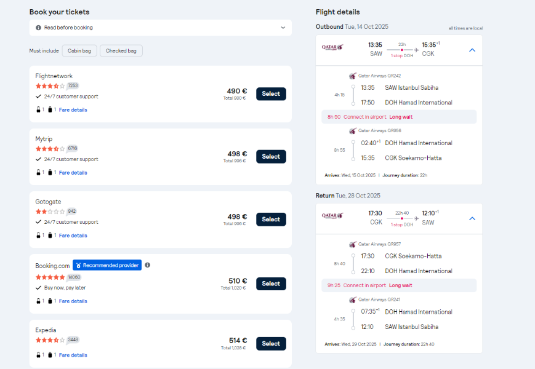The height and width of the screenshot is (369, 535).
Task: Select the Booking.com 510 € offer
Action: click(271, 284)
